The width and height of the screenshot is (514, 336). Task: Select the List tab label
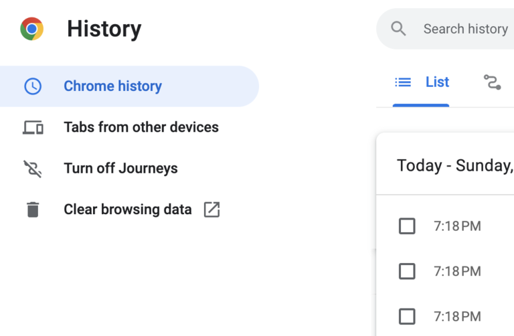point(437,82)
